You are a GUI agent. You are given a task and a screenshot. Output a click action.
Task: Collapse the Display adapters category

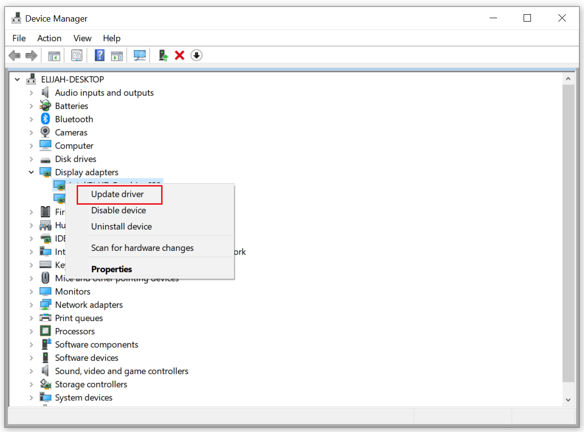point(31,172)
